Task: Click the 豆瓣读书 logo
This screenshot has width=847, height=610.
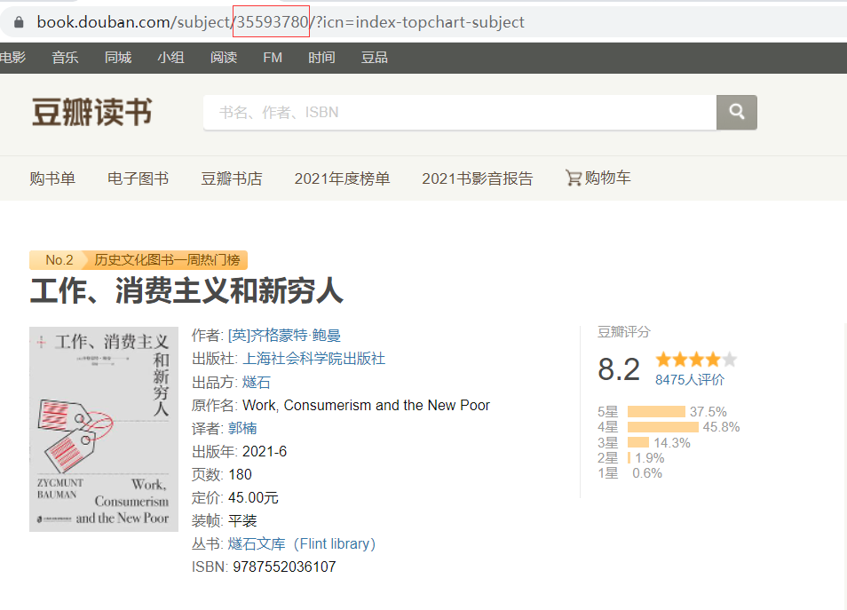Action: pyautogui.click(x=92, y=112)
